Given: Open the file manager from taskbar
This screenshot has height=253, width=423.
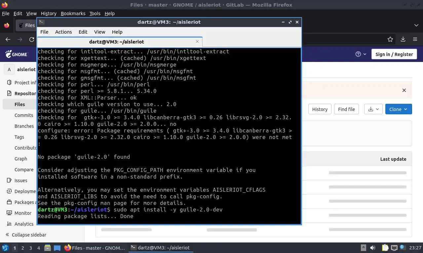Looking at the screenshot, I should coord(48,248).
